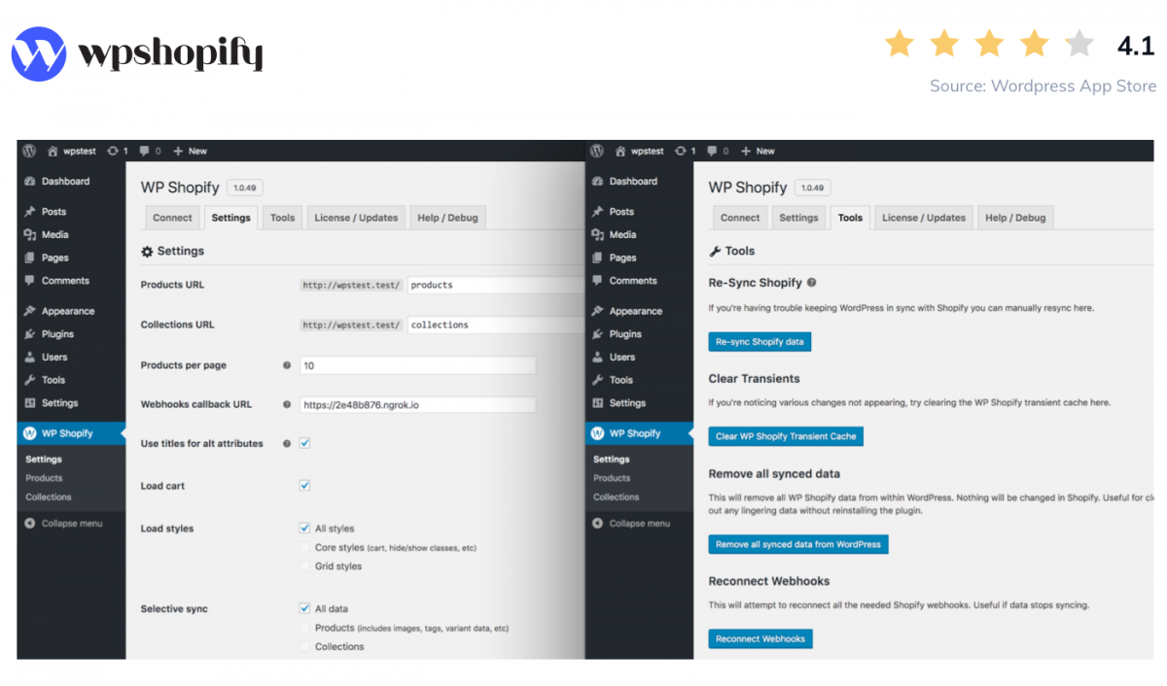
Task: Toggle All data checkbox under Selective sync
Action: pos(304,608)
